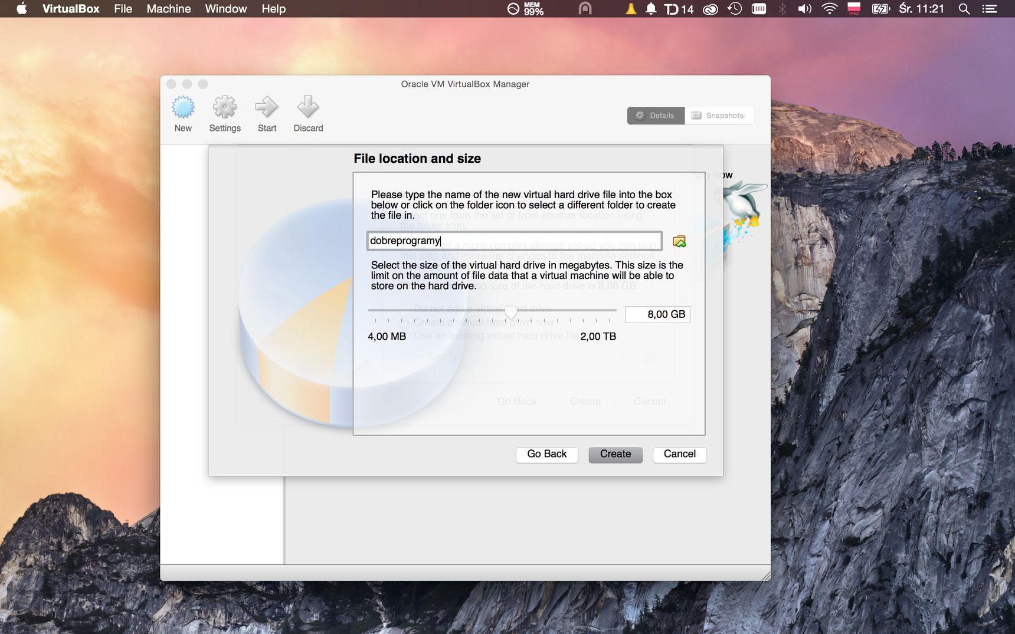Click the keyboard viewer menu bar icon

pyautogui.click(x=759, y=9)
